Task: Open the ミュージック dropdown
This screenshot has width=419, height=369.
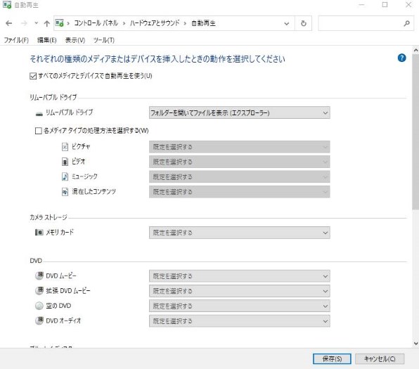Action: [x=240, y=176]
